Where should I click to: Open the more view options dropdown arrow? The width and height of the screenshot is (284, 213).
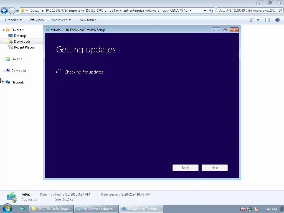[258, 20]
